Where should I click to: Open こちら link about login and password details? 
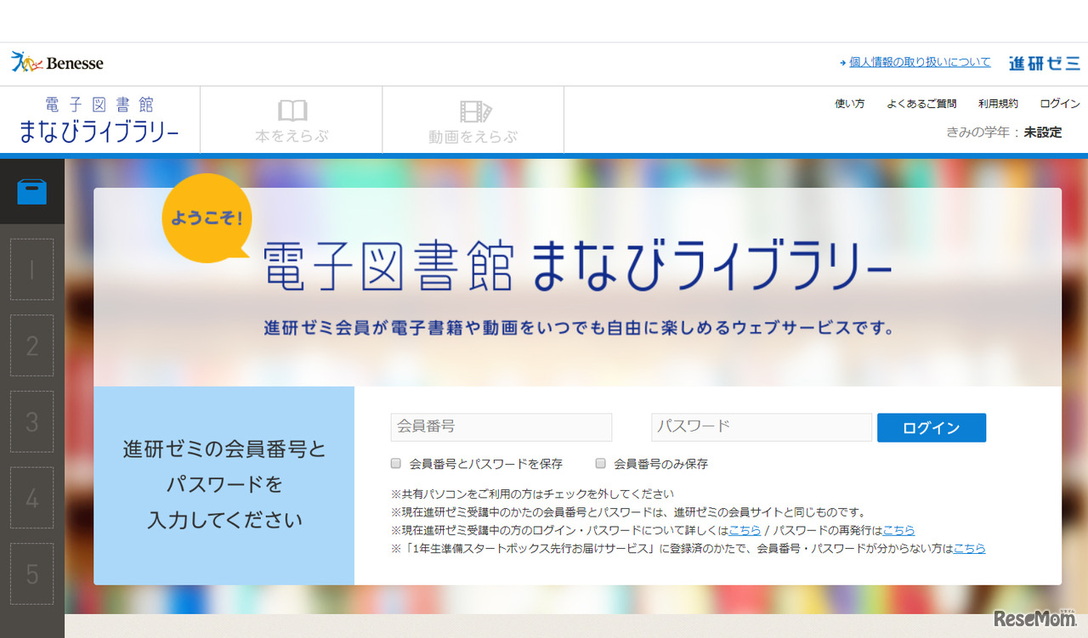tap(745, 529)
